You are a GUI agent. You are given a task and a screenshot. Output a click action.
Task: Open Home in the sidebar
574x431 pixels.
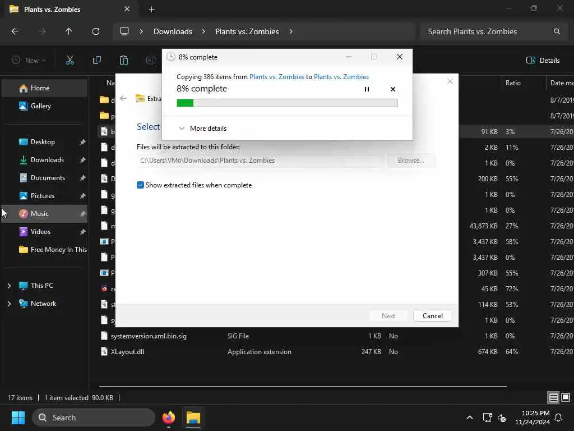point(44,88)
